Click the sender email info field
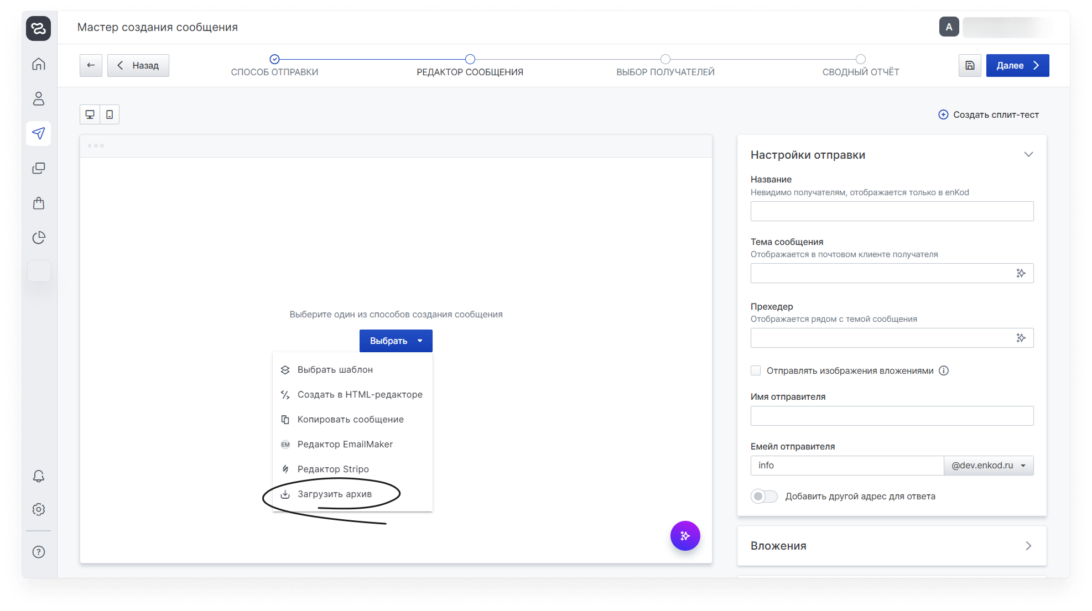This screenshot has height=611, width=1092. [x=847, y=466]
